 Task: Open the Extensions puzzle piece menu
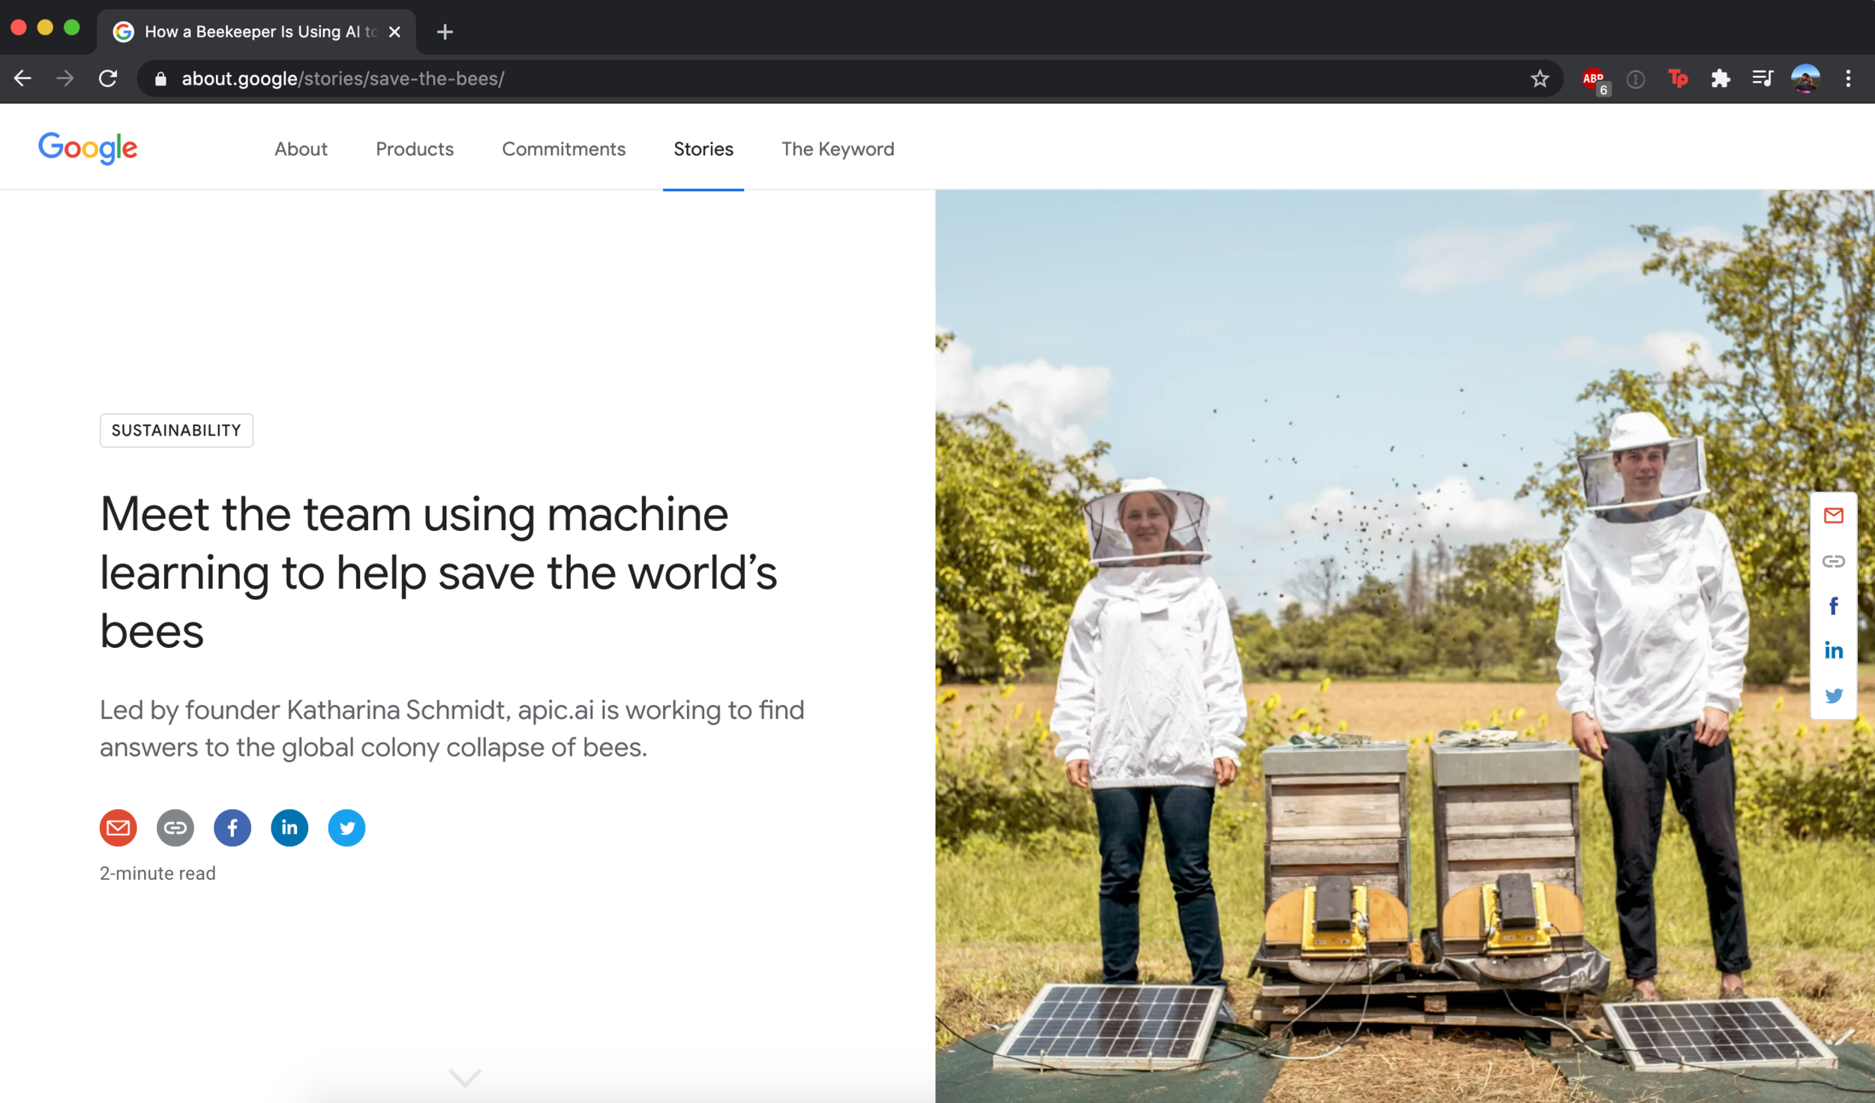(1720, 79)
